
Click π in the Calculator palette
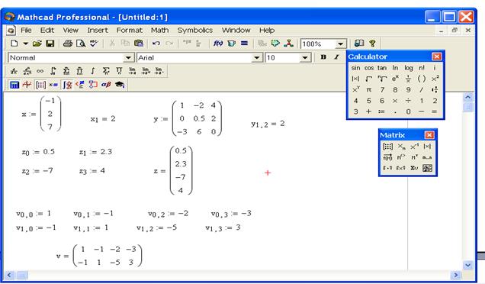[x=368, y=90]
